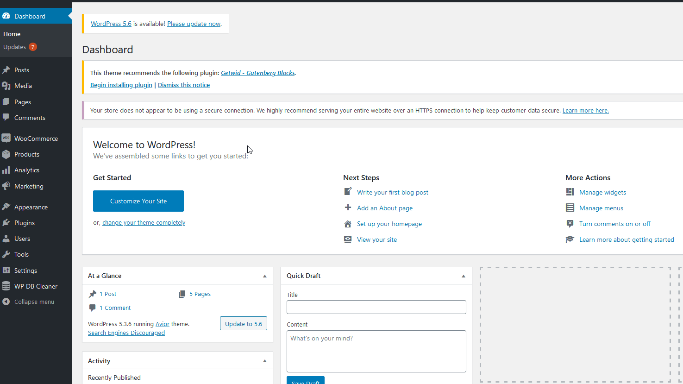The width and height of the screenshot is (683, 384).
Task: Click the Updates count badge showing 7
Action: tap(33, 47)
